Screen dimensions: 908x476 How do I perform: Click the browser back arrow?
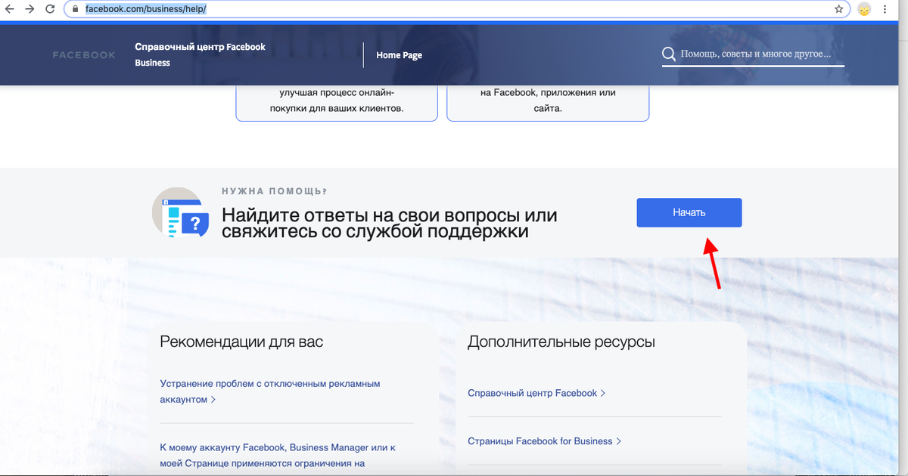(x=11, y=9)
